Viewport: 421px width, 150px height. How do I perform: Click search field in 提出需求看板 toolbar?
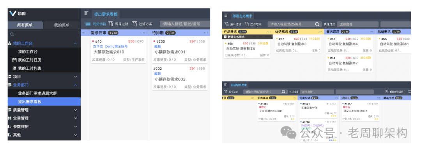(185, 24)
